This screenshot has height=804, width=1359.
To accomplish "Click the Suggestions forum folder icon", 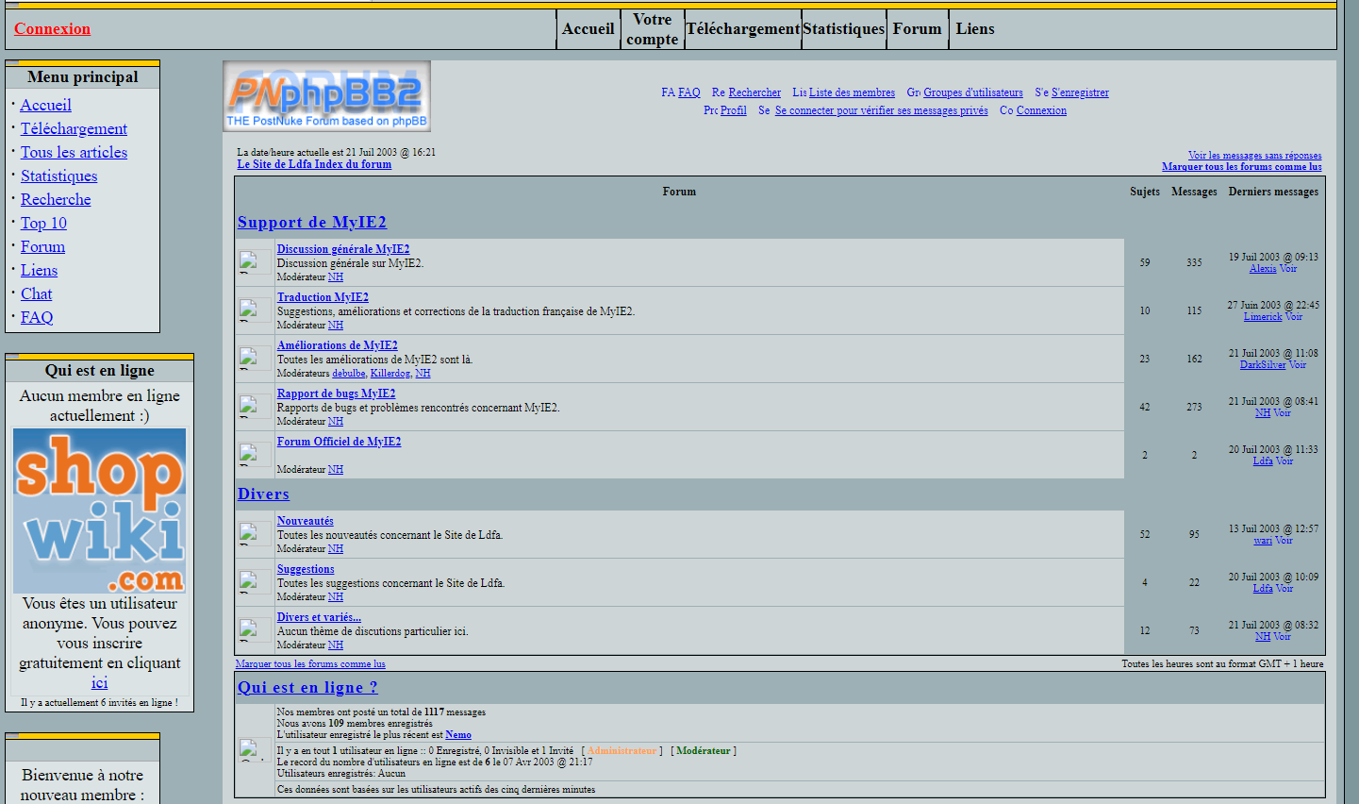I will click(x=255, y=582).
